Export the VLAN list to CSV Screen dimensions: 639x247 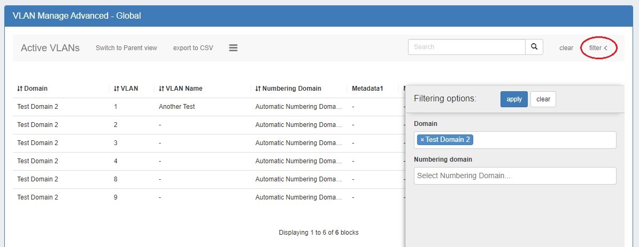193,48
